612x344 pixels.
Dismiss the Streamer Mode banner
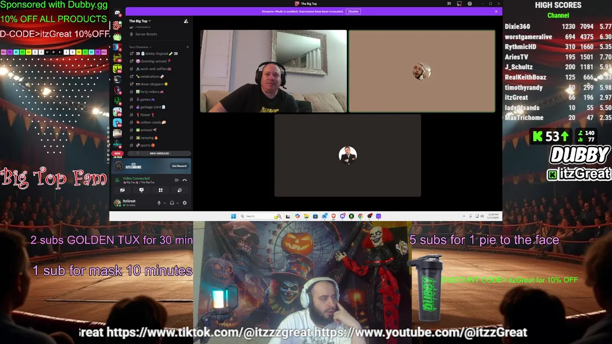point(496,11)
